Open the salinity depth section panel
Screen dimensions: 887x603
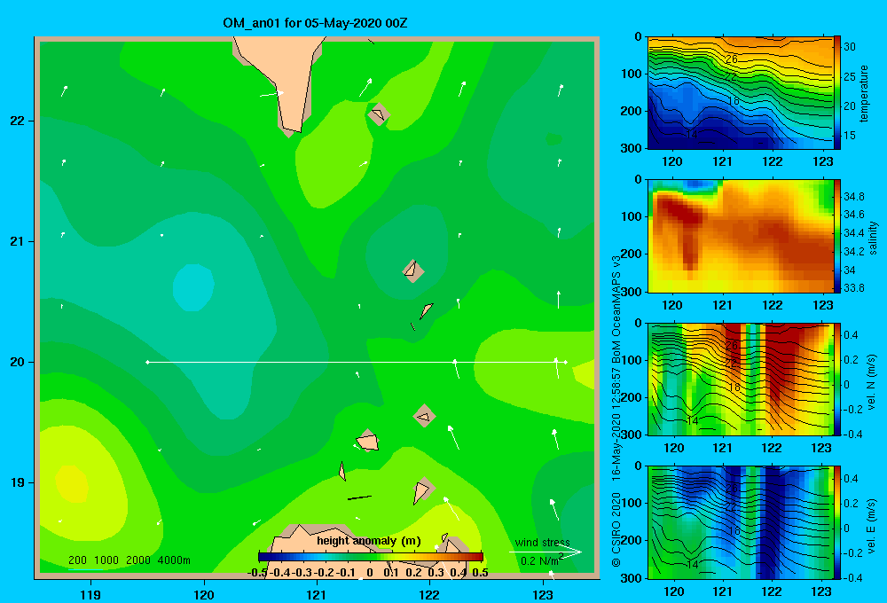click(741, 236)
